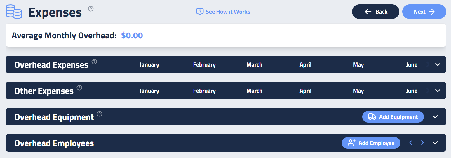
Task: Open help icon beside the Expenses title
Action: (x=91, y=9)
